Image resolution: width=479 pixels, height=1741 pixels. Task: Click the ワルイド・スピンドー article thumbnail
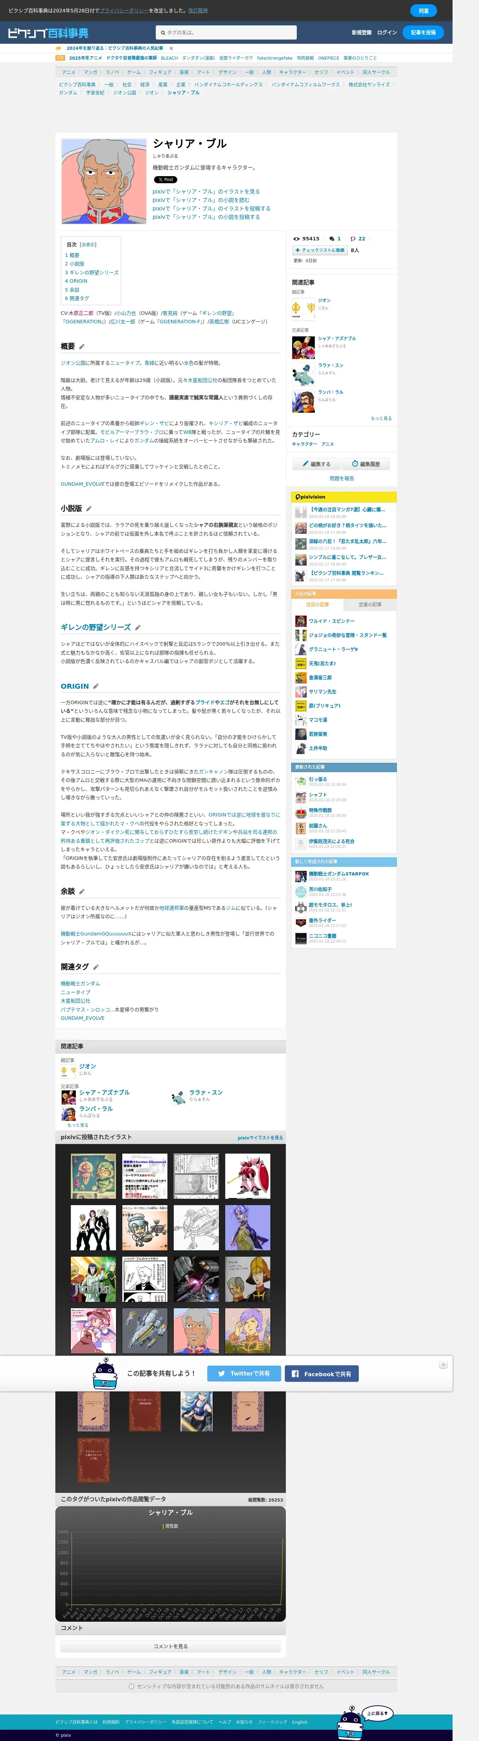pyautogui.click(x=301, y=621)
